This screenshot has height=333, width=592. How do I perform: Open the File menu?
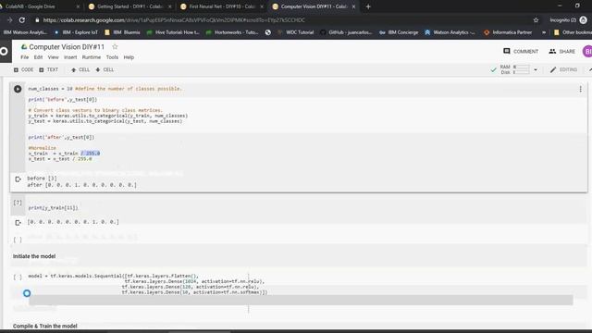pyautogui.click(x=25, y=57)
